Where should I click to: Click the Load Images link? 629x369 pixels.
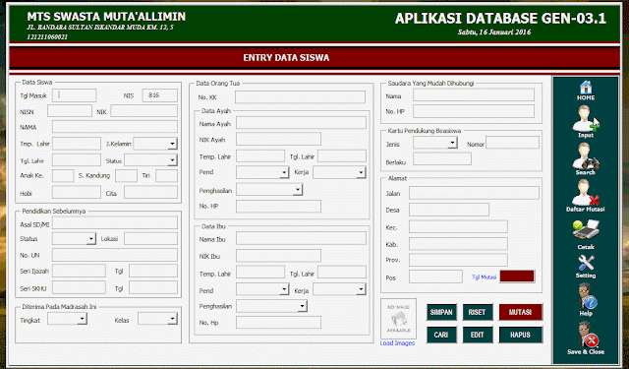click(397, 342)
